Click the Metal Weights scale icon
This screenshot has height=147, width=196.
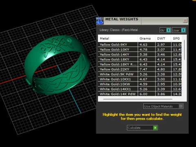pos(100,21)
